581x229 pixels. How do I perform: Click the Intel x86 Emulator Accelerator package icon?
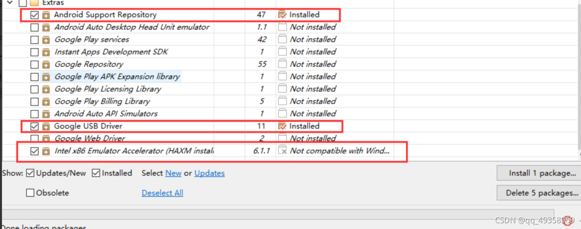(x=46, y=151)
